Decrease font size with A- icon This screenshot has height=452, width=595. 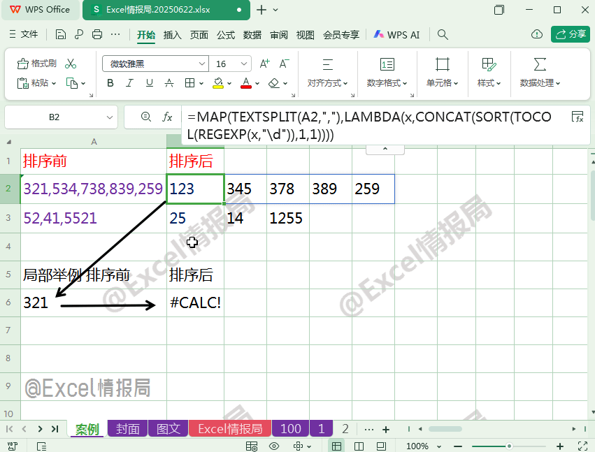(285, 64)
